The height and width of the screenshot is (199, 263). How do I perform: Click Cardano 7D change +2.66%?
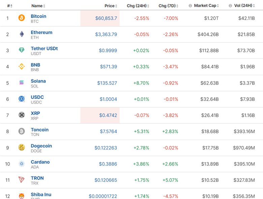(x=170, y=164)
